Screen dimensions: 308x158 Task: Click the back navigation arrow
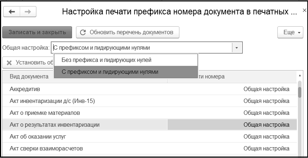click(x=12, y=12)
